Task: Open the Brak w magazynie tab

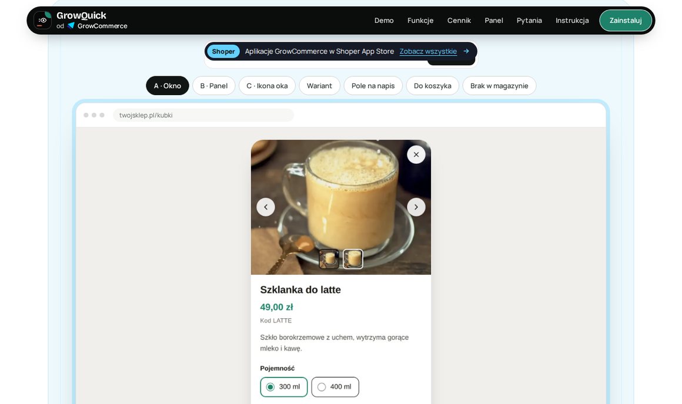Action: [x=499, y=86]
